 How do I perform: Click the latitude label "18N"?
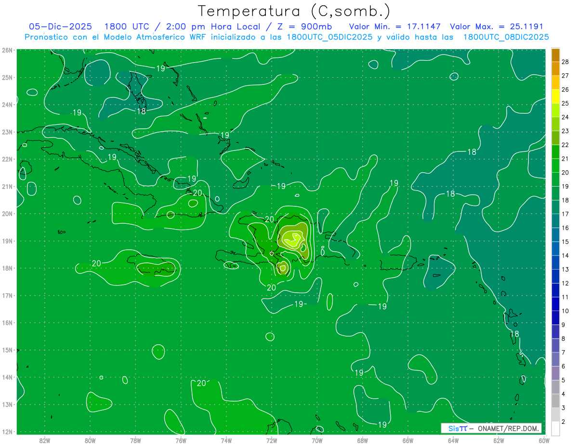click(x=7, y=268)
